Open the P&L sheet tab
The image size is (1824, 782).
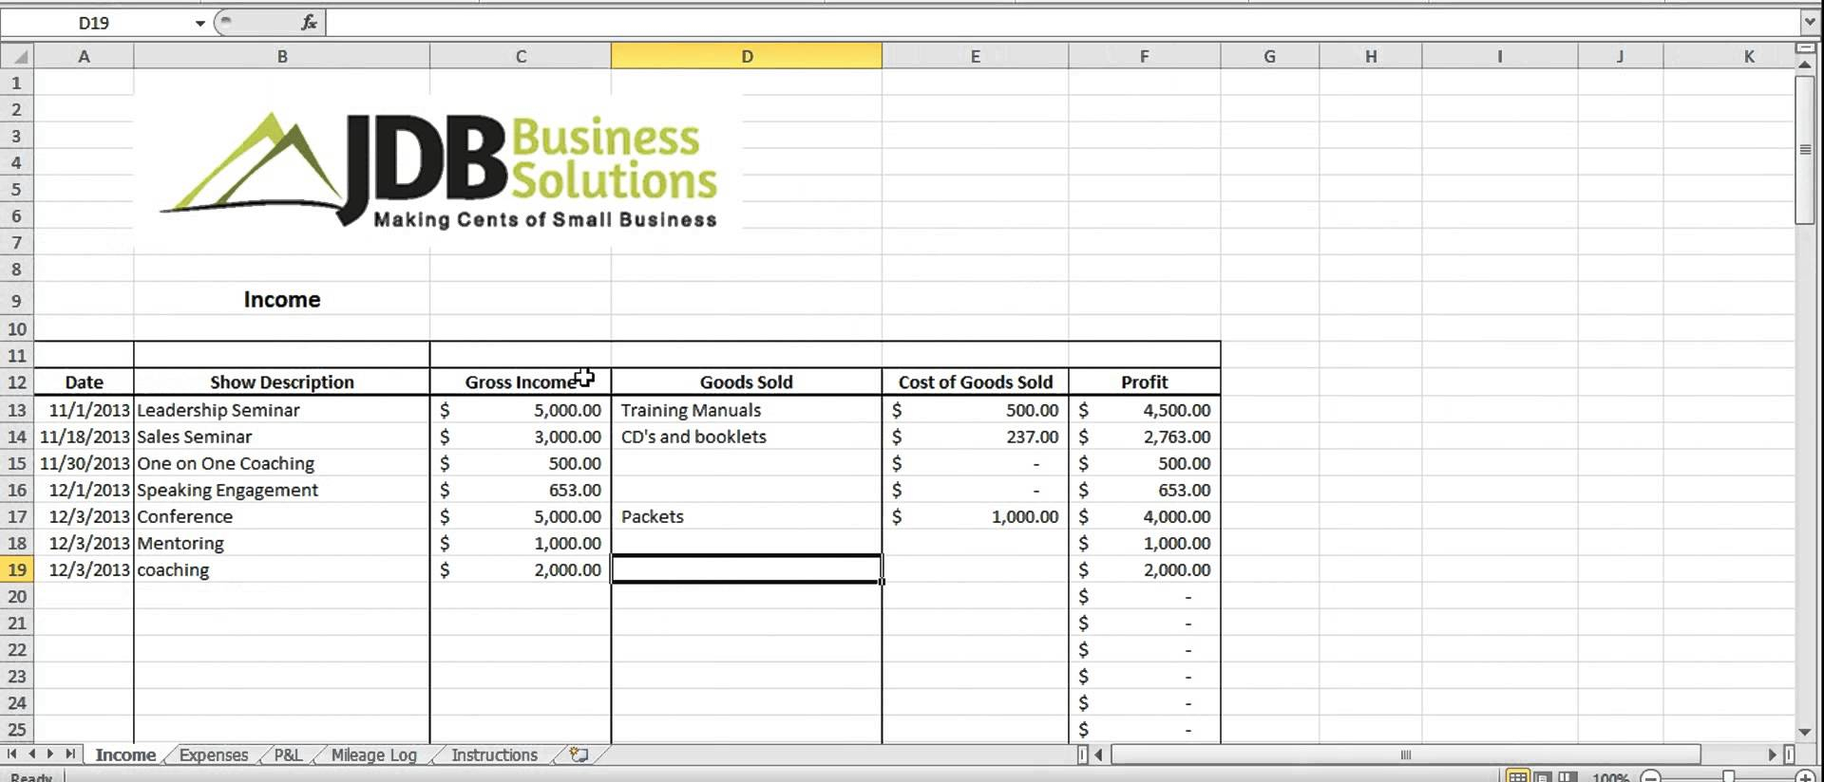288,754
